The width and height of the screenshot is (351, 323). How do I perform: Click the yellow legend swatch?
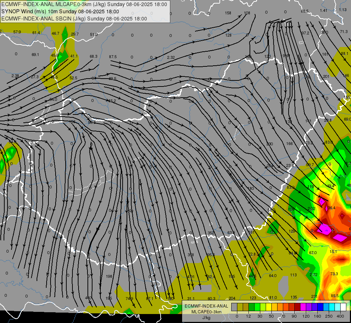(x=269, y=307)
